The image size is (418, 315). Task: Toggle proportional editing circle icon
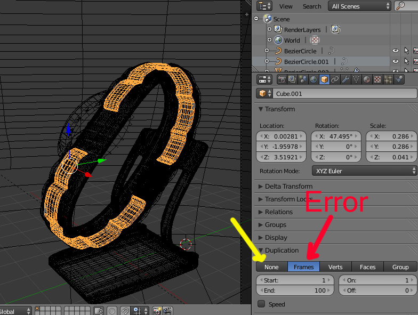(112, 311)
